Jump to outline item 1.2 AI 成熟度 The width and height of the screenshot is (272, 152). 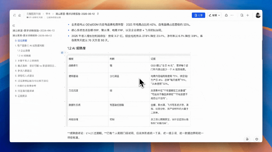pyautogui.click(x=24, y=56)
